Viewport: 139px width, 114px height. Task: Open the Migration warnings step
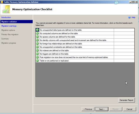9,26
